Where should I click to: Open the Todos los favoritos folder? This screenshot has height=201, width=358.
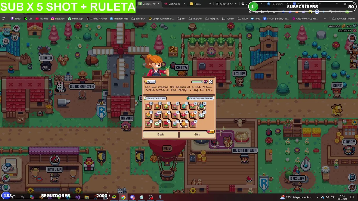(x=344, y=19)
